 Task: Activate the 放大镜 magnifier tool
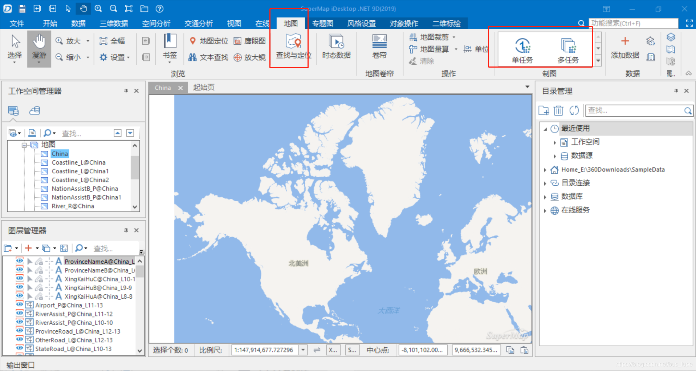click(x=250, y=57)
